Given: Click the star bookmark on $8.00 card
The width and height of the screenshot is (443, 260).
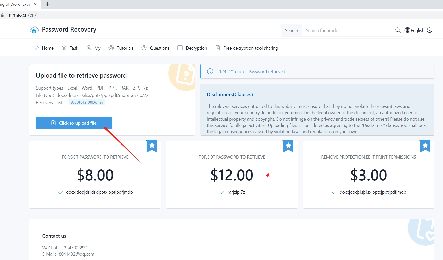Looking at the screenshot, I should (152, 146).
